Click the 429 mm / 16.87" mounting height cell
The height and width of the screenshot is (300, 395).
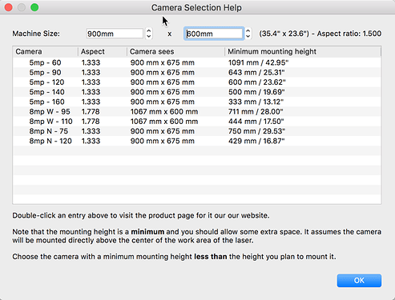256,141
